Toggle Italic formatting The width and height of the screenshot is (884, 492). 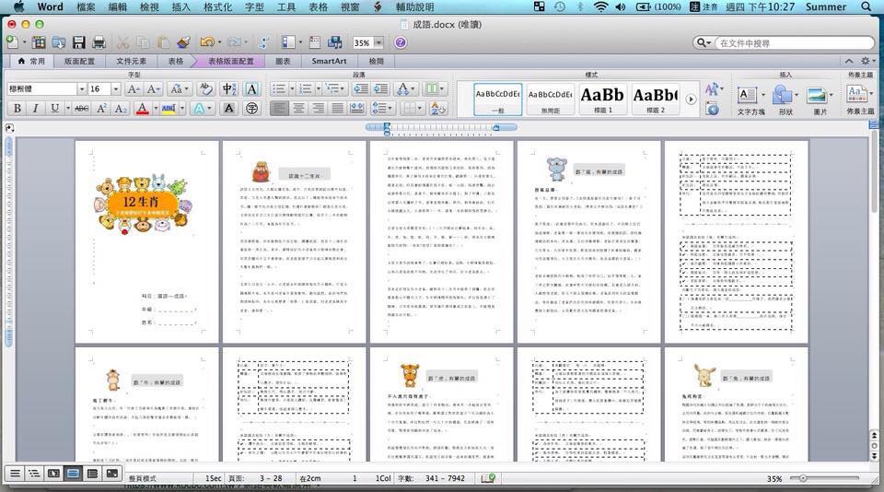coord(36,109)
